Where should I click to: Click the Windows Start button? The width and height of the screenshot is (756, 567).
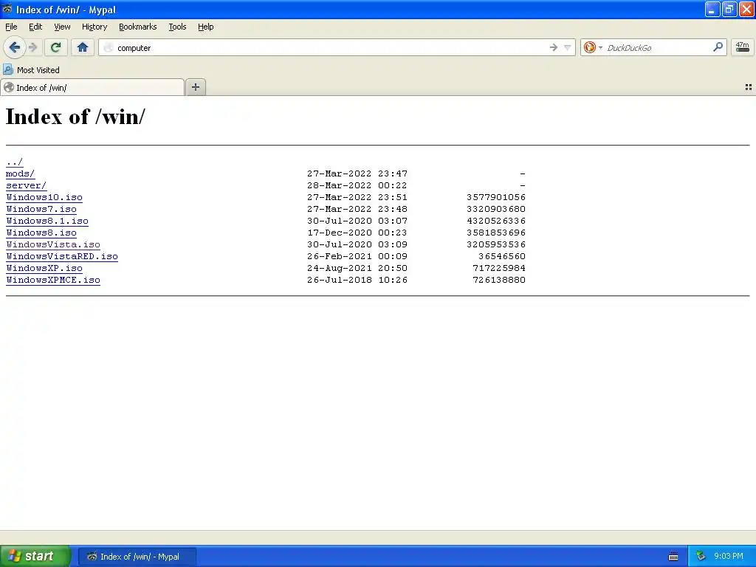35,556
